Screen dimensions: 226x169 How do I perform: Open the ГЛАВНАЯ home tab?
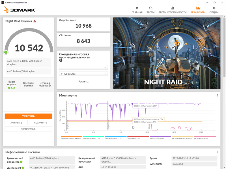[x=137, y=10]
